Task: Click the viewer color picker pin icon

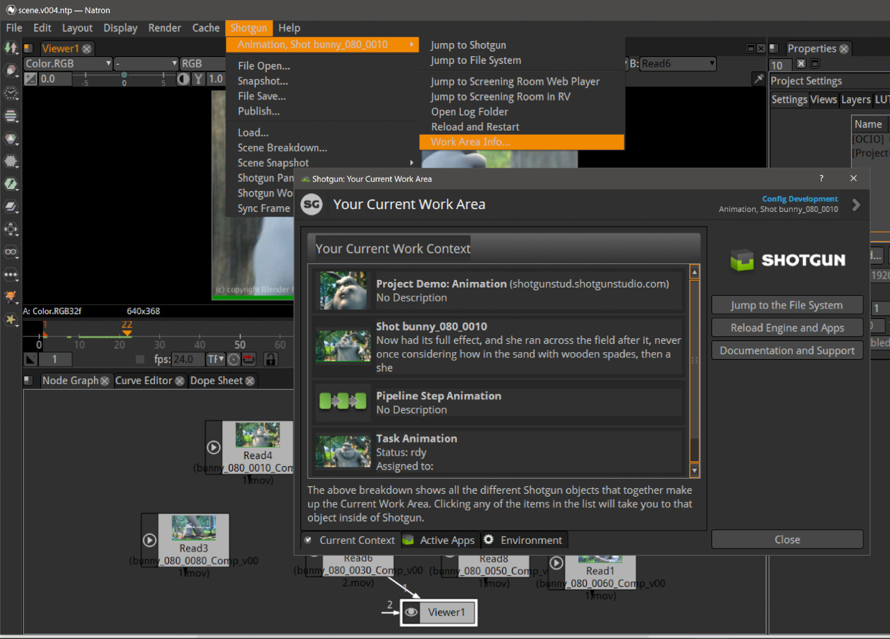Action: pos(759,79)
